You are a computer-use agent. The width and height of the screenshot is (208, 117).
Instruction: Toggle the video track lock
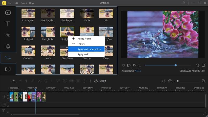point(8,98)
